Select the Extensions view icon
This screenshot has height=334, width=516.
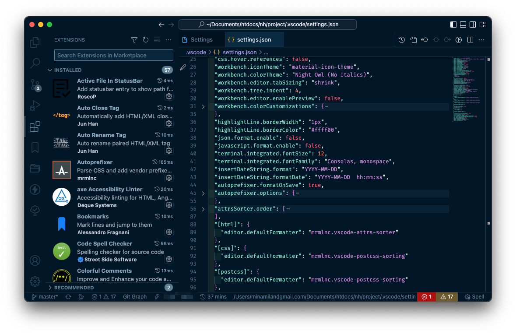coord(35,127)
